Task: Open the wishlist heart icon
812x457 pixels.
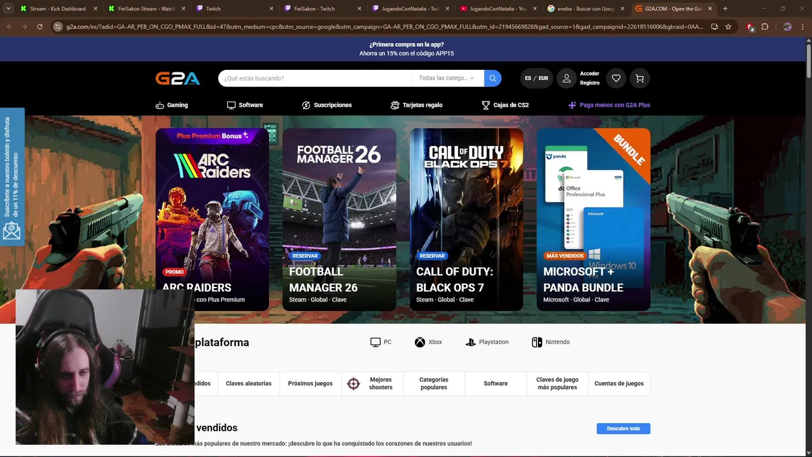Action: (x=615, y=78)
